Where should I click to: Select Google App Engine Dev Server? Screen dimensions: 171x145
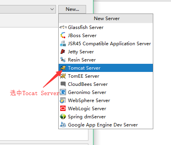pyautogui.click(x=106, y=125)
